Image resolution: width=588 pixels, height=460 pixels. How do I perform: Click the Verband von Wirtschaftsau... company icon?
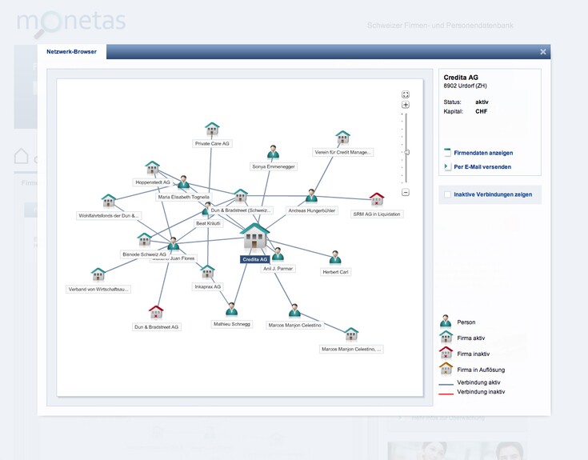point(98,275)
